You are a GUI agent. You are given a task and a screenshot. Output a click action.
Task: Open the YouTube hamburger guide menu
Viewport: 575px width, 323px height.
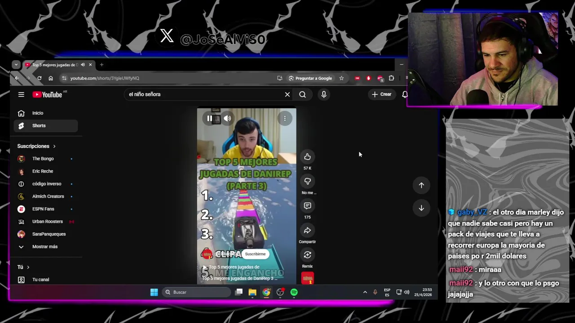tap(21, 94)
